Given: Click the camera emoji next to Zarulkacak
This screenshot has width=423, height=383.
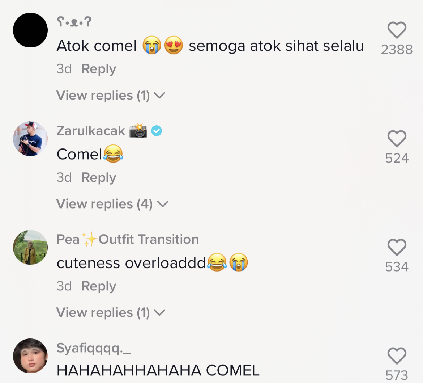Looking at the screenshot, I should [138, 130].
